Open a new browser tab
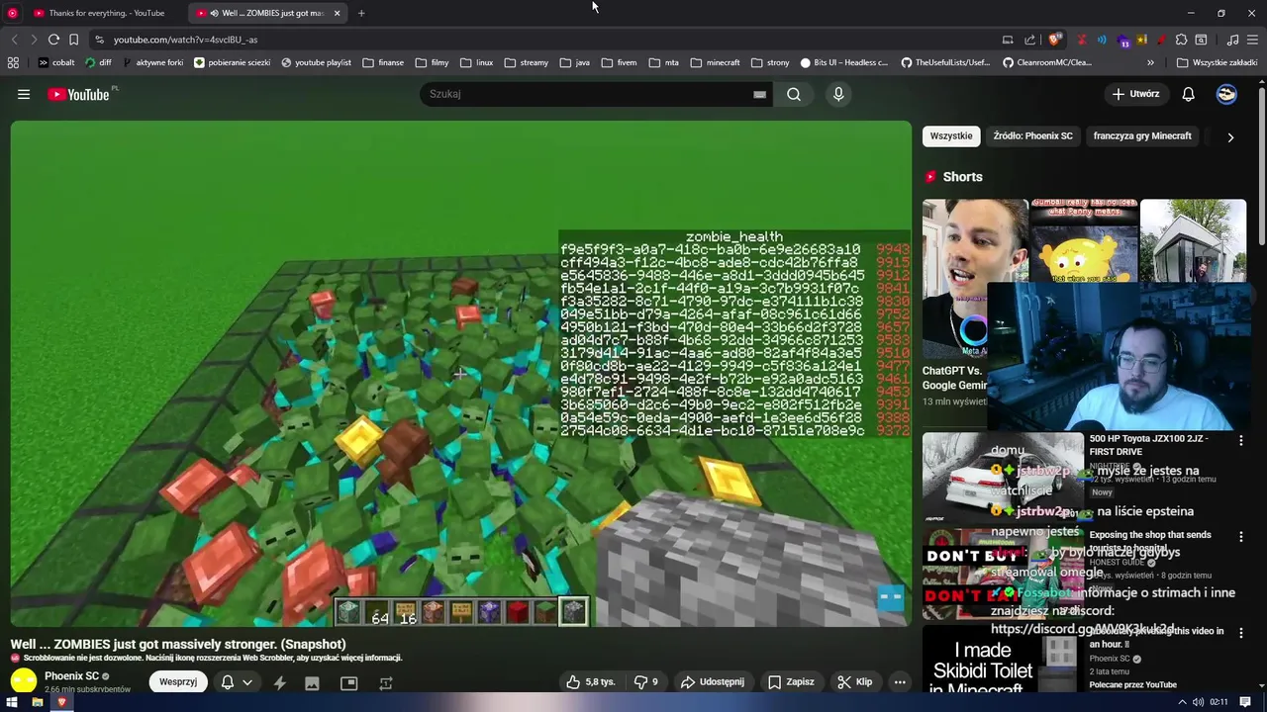The image size is (1267, 712). (361, 13)
